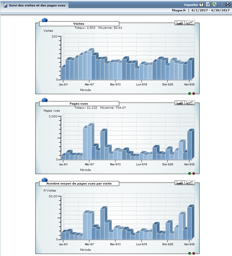Screen dimensions: 232x256
Task: Export the report to Excel spreadsheet
Action: pyautogui.click(x=215, y=4)
